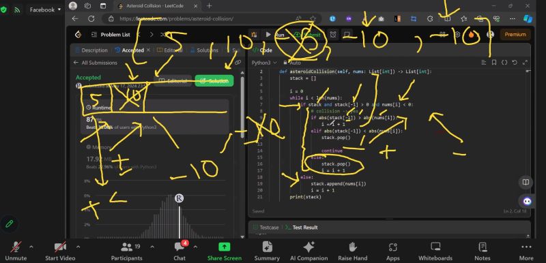This screenshot has width=546, height=263.
Task: Open the meeting Summary icon
Action: point(267,247)
